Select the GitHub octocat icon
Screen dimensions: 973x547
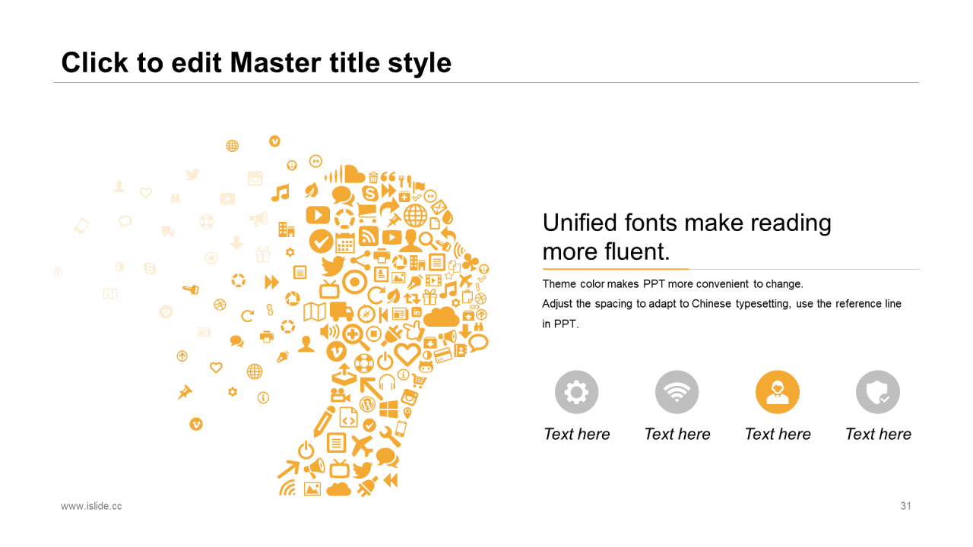pyautogui.click(x=426, y=367)
